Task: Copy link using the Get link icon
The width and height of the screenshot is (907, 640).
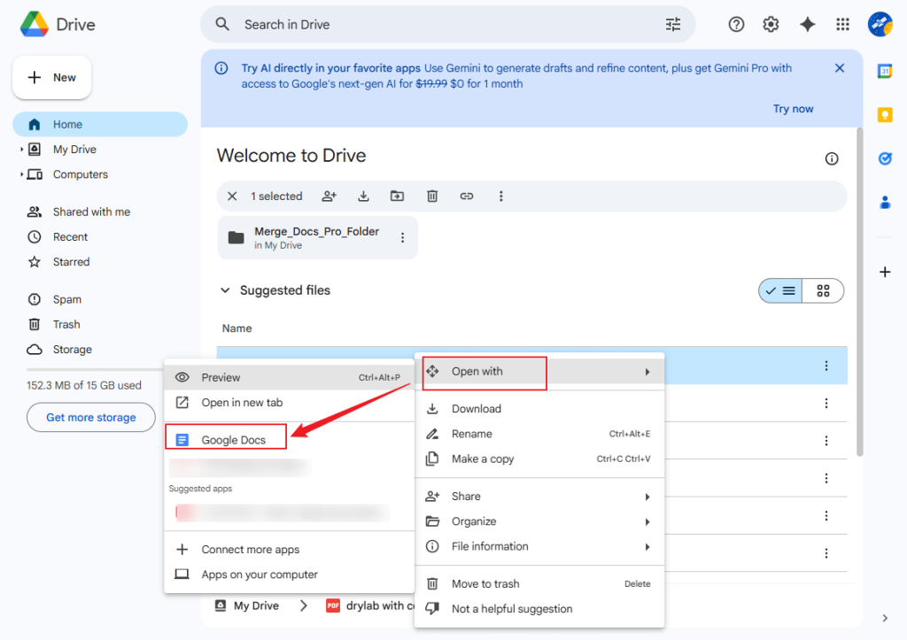Action: tap(467, 196)
